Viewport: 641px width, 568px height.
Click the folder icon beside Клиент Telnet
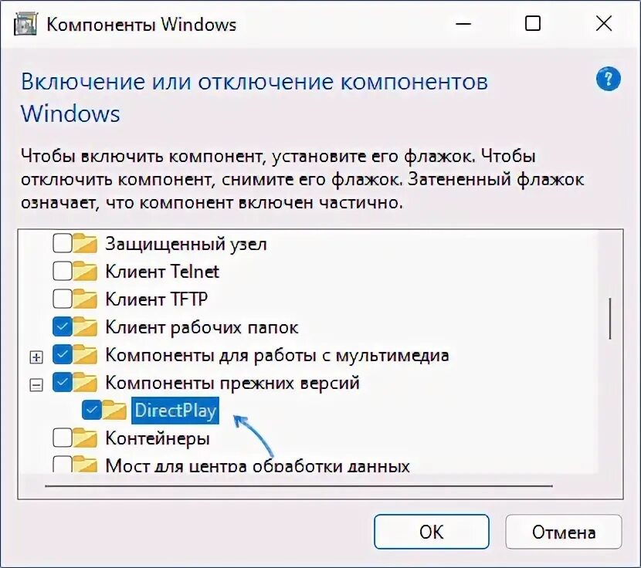[85, 272]
